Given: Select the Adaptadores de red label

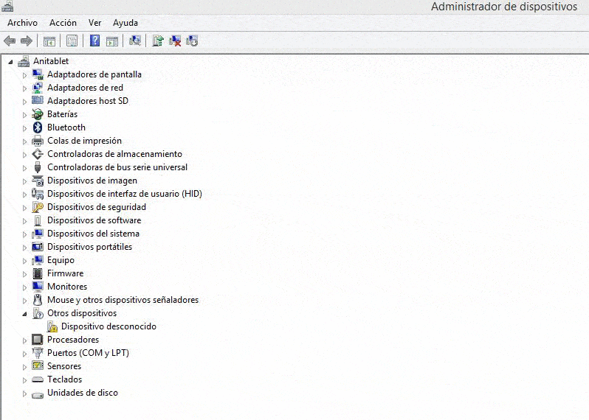Looking at the screenshot, I should (x=85, y=88).
